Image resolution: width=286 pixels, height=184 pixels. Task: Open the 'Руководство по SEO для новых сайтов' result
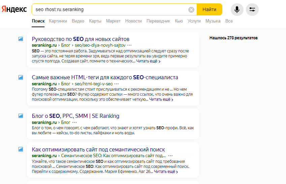coord(81,39)
